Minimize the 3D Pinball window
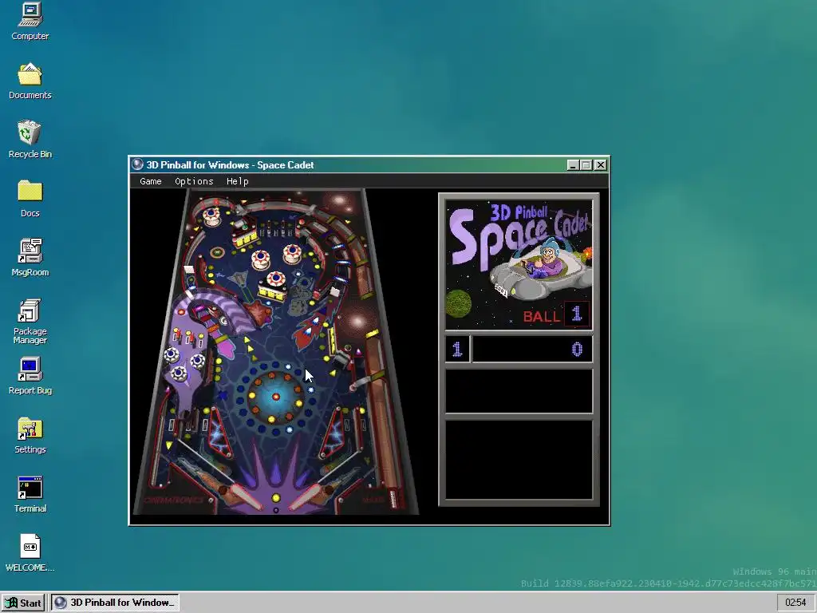Screen dimensions: 817x613 tap(573, 165)
